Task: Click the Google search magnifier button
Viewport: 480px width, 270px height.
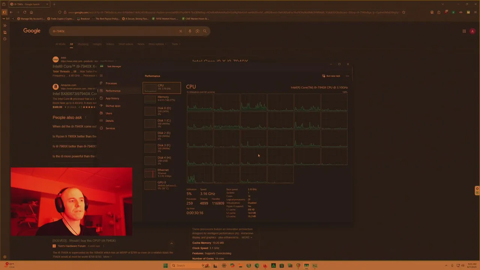Action: (205, 31)
